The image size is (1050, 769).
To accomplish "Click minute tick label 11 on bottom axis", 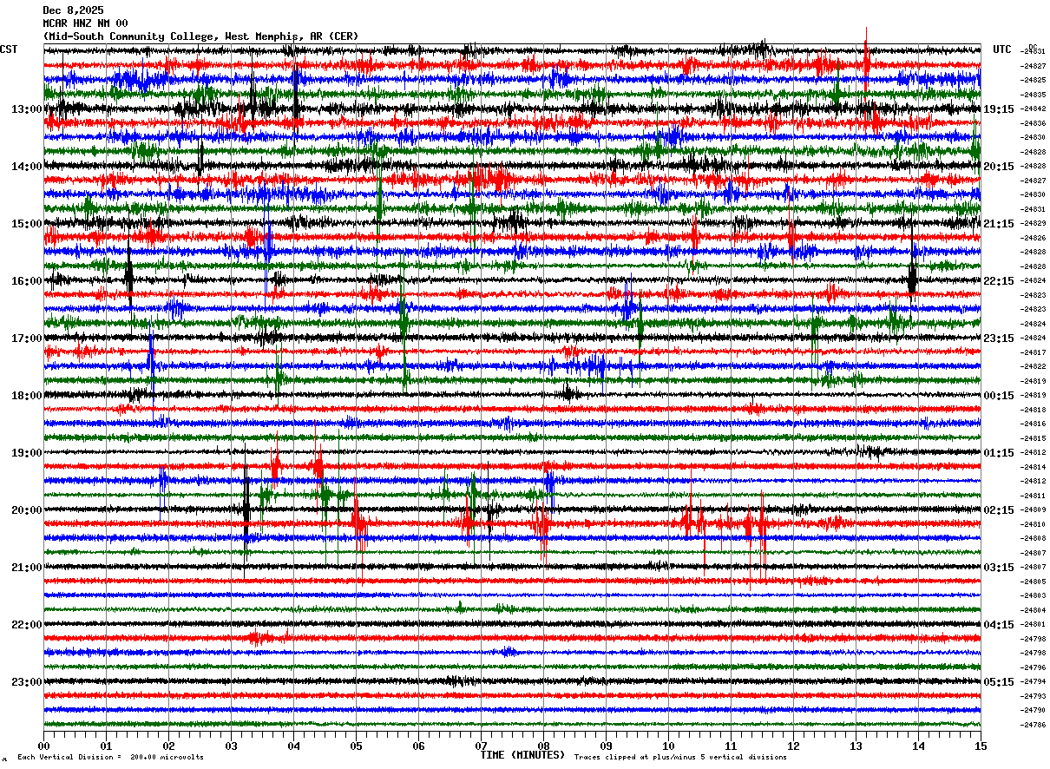I will 731,745.
